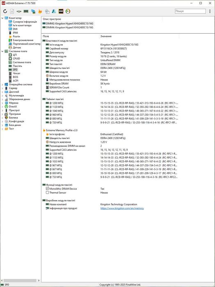Screen dimensions: 215x287
Task: Click the user profile toolbar icon
Action: pyautogui.click(x=54, y=11)
